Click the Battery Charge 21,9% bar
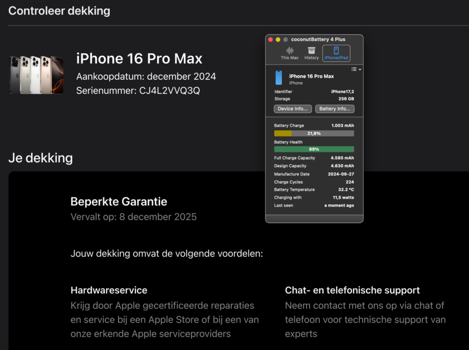This screenshot has width=469, height=350. pyautogui.click(x=314, y=134)
